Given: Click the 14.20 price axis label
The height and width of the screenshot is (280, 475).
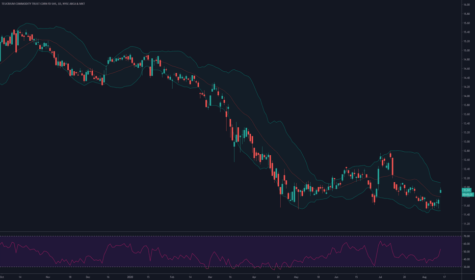Looking at the screenshot, I should [466, 87].
